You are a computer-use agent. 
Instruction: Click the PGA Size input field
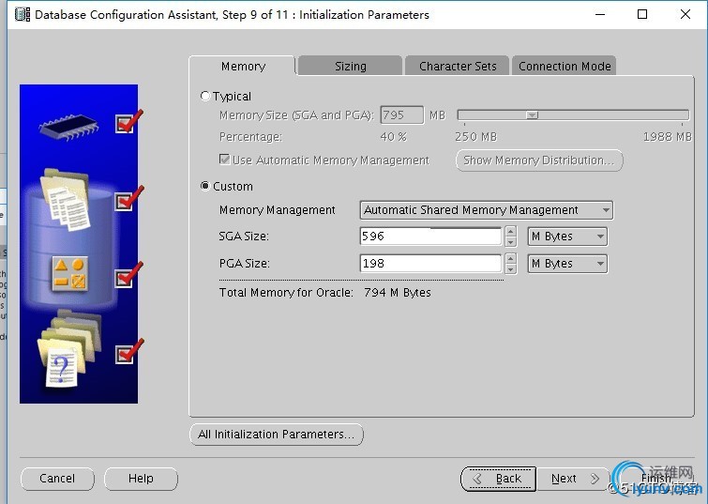pos(430,264)
